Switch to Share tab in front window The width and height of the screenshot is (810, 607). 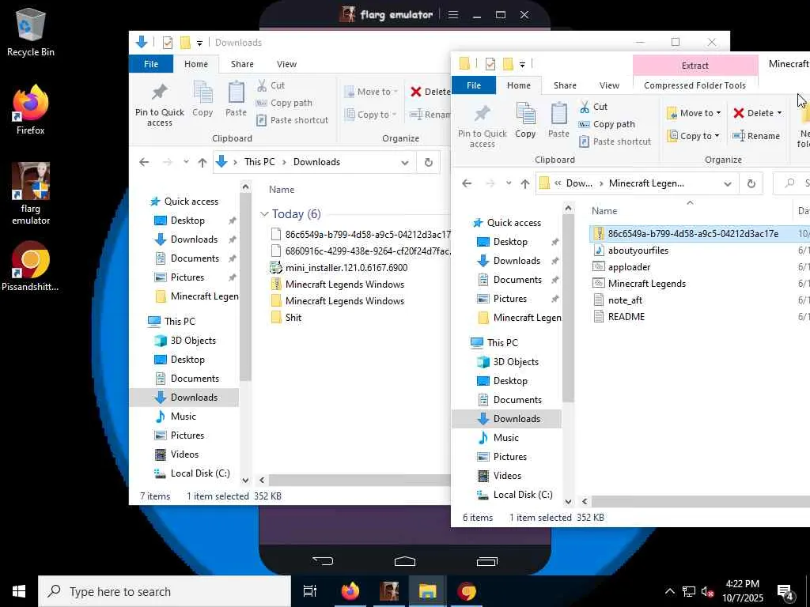pos(565,85)
